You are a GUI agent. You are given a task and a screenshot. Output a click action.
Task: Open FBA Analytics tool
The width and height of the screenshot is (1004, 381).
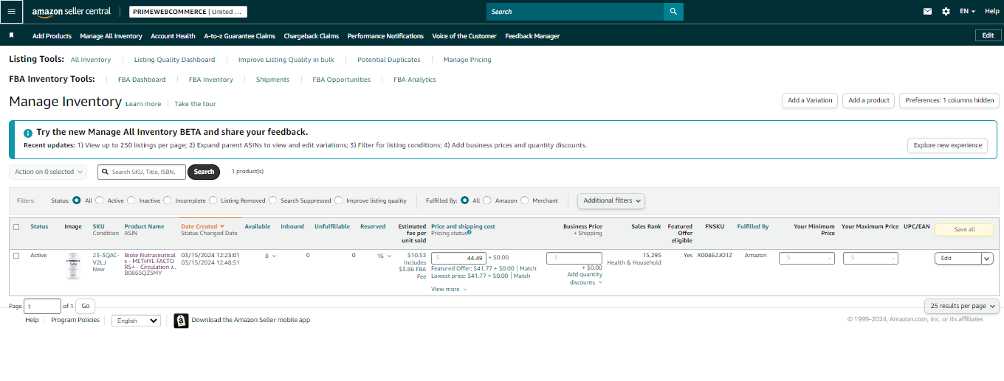click(x=415, y=80)
